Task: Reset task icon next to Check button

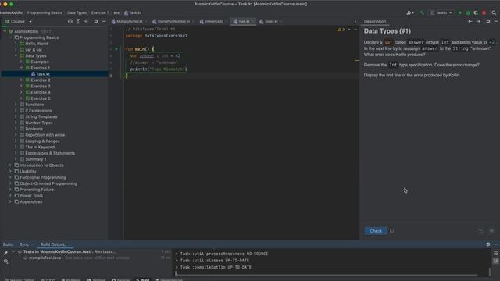Action: coord(392,231)
